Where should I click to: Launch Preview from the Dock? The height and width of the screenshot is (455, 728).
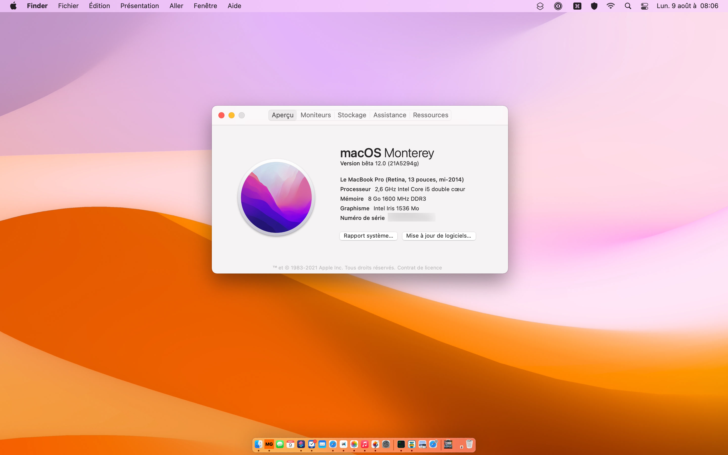422,444
